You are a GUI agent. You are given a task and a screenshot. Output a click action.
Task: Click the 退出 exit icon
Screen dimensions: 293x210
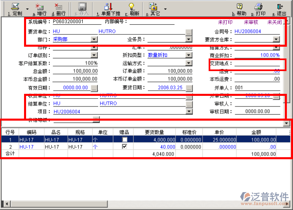[x=280, y=7]
